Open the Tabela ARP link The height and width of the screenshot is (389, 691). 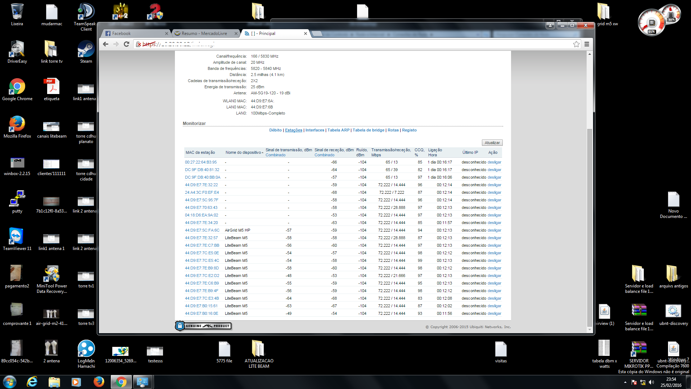click(x=338, y=130)
